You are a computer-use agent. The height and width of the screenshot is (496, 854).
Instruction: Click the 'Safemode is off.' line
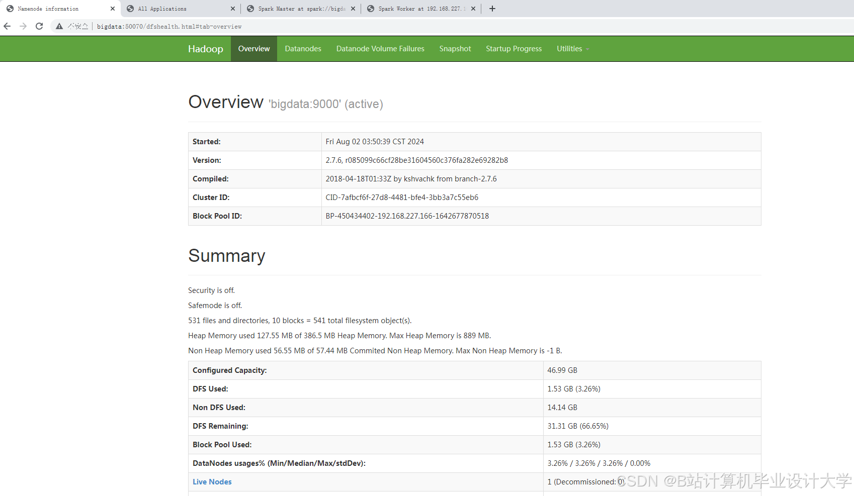pyautogui.click(x=215, y=306)
